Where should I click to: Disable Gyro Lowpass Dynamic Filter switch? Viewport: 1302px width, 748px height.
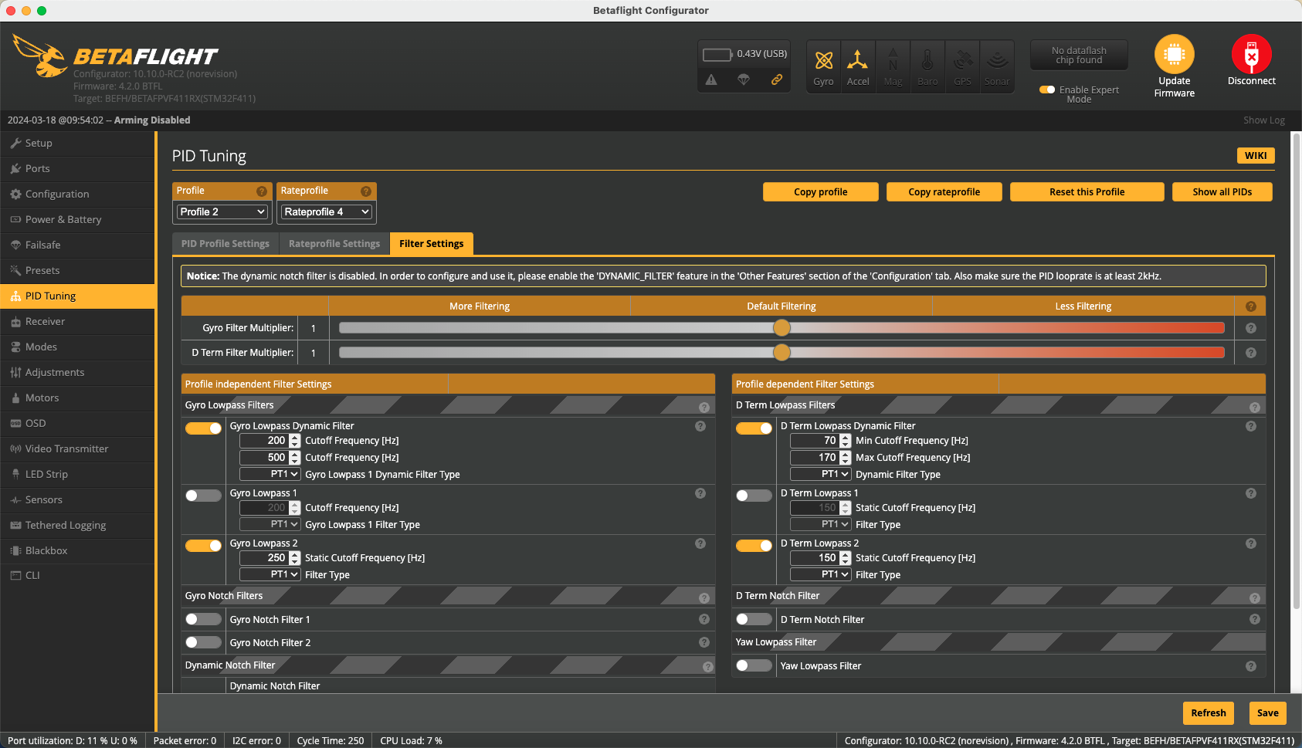pyautogui.click(x=203, y=428)
